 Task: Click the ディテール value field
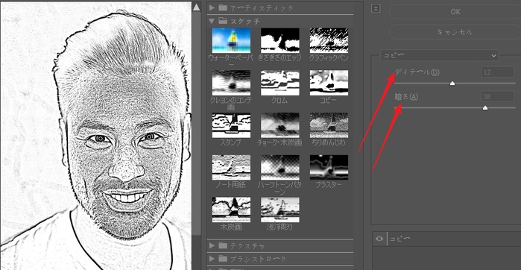497,72
